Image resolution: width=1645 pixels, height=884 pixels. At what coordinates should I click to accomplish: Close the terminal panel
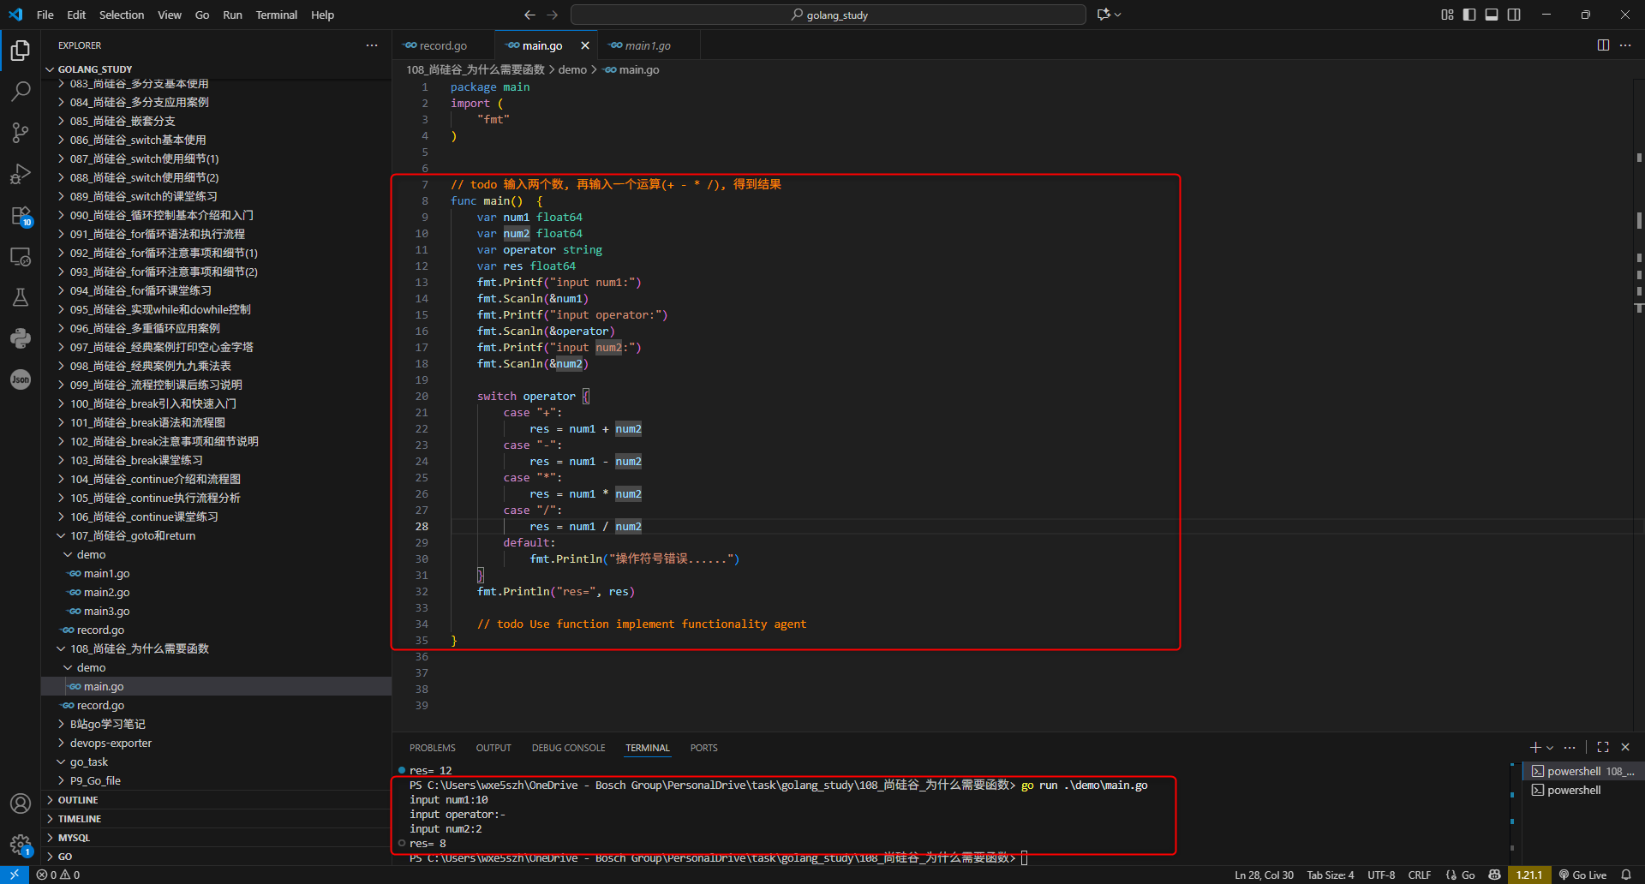1625,748
